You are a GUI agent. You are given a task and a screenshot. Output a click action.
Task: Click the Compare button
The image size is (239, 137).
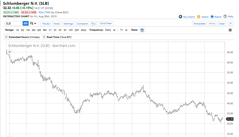pos(82,23)
